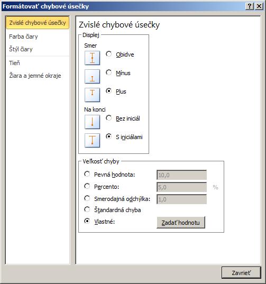Select the Percento radio option
The width and height of the screenshot is (266, 284).
point(87,186)
